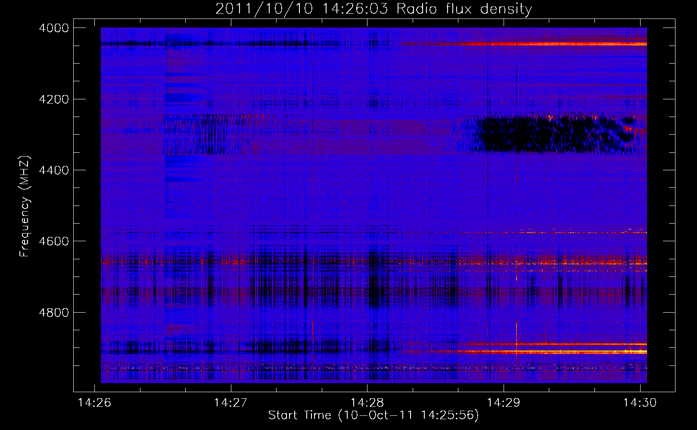Select the 14:26 time axis label
697x430 pixels.
94,402
